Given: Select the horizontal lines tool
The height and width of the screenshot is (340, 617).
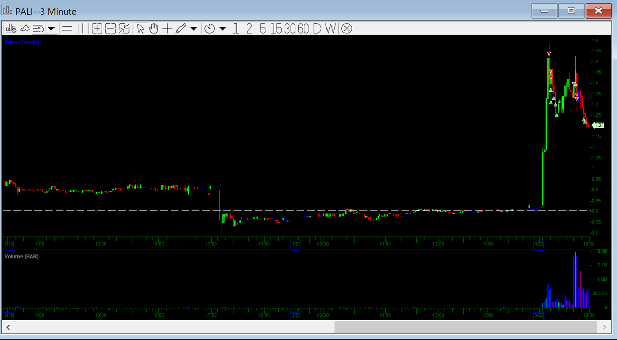Looking at the screenshot, I should 67,28.
